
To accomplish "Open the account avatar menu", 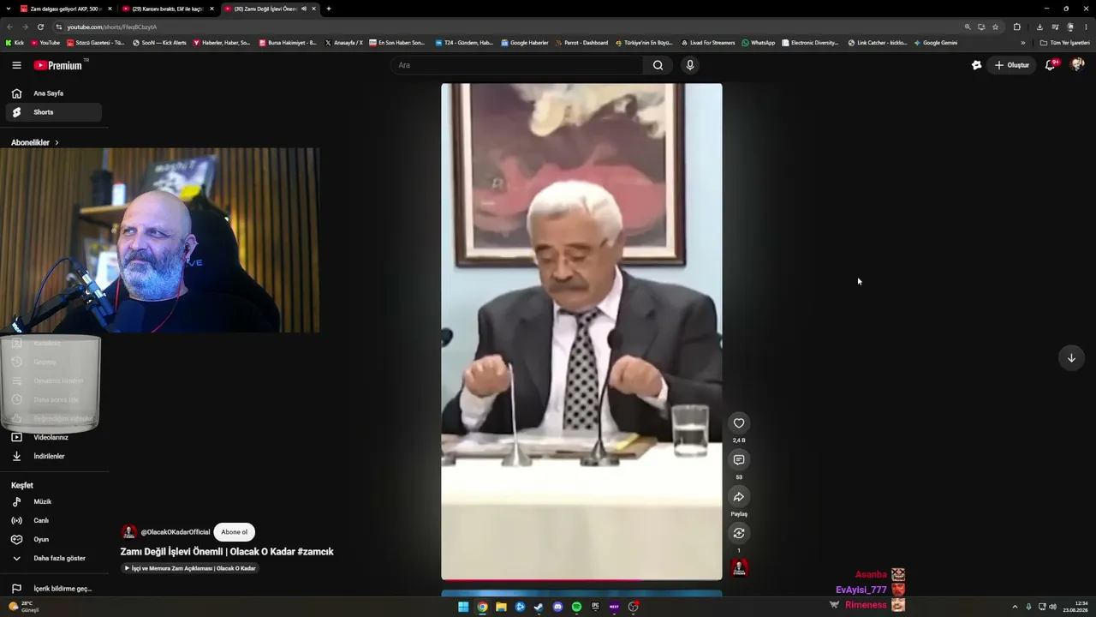I will point(1077,65).
